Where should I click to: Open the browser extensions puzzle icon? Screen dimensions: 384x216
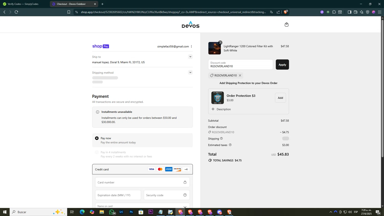pyautogui.click(x=334, y=12)
